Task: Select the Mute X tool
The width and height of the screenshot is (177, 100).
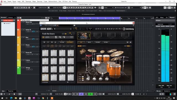Action: point(79,7)
